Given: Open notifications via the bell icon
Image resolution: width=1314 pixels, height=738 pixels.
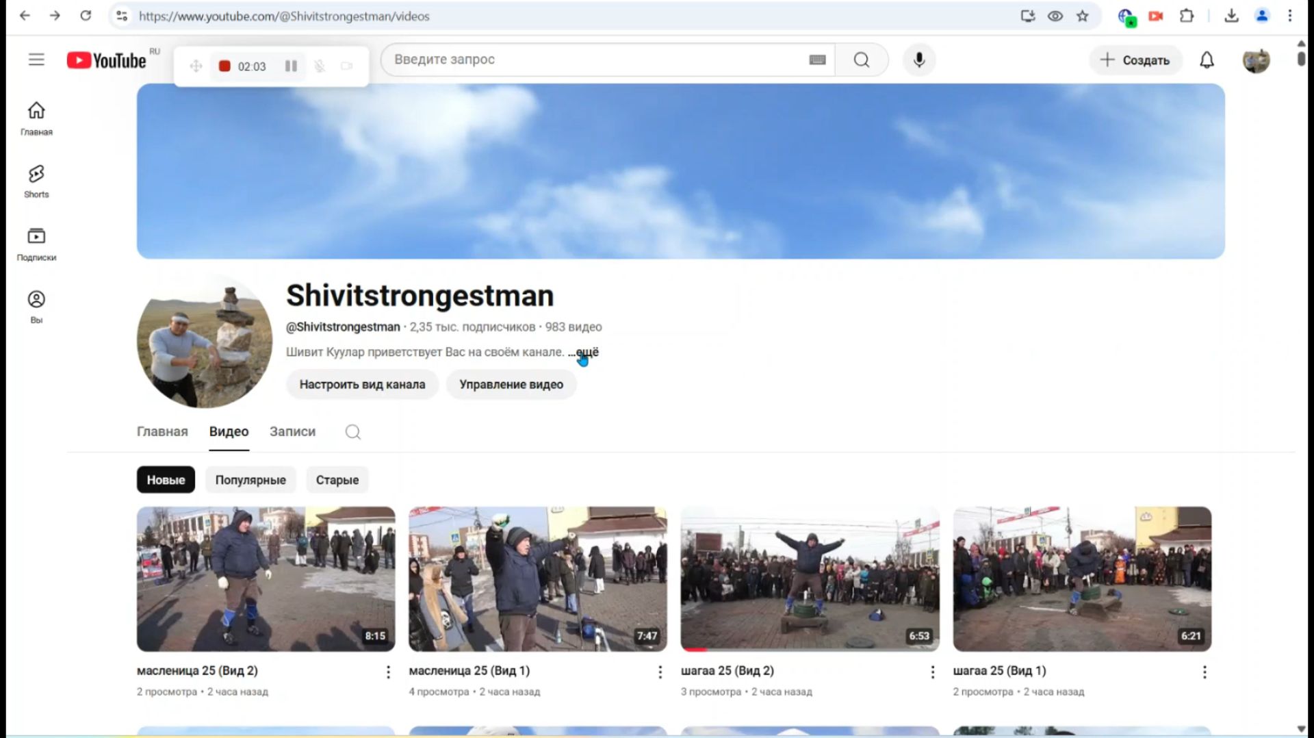Looking at the screenshot, I should (x=1207, y=60).
